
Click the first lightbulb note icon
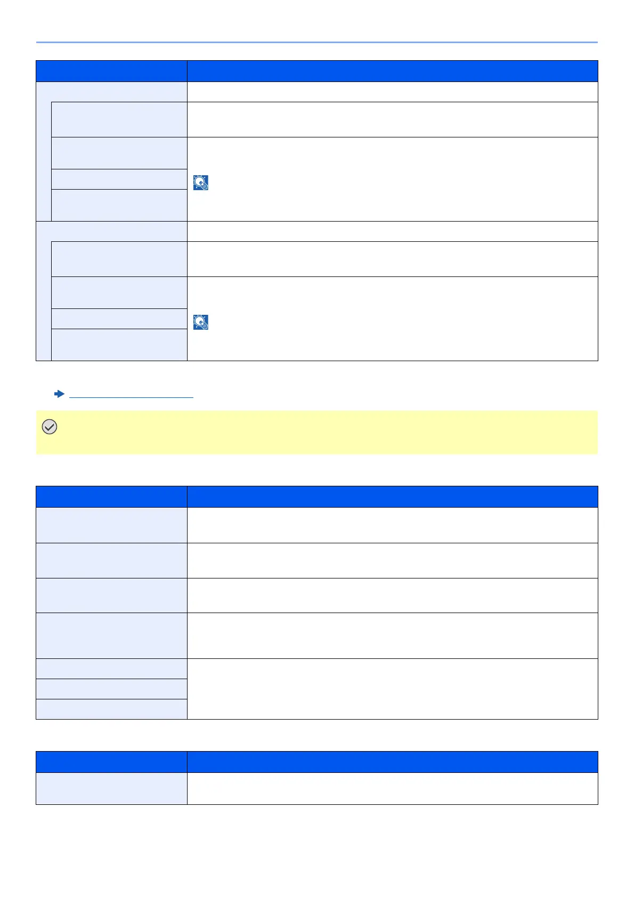click(x=201, y=183)
